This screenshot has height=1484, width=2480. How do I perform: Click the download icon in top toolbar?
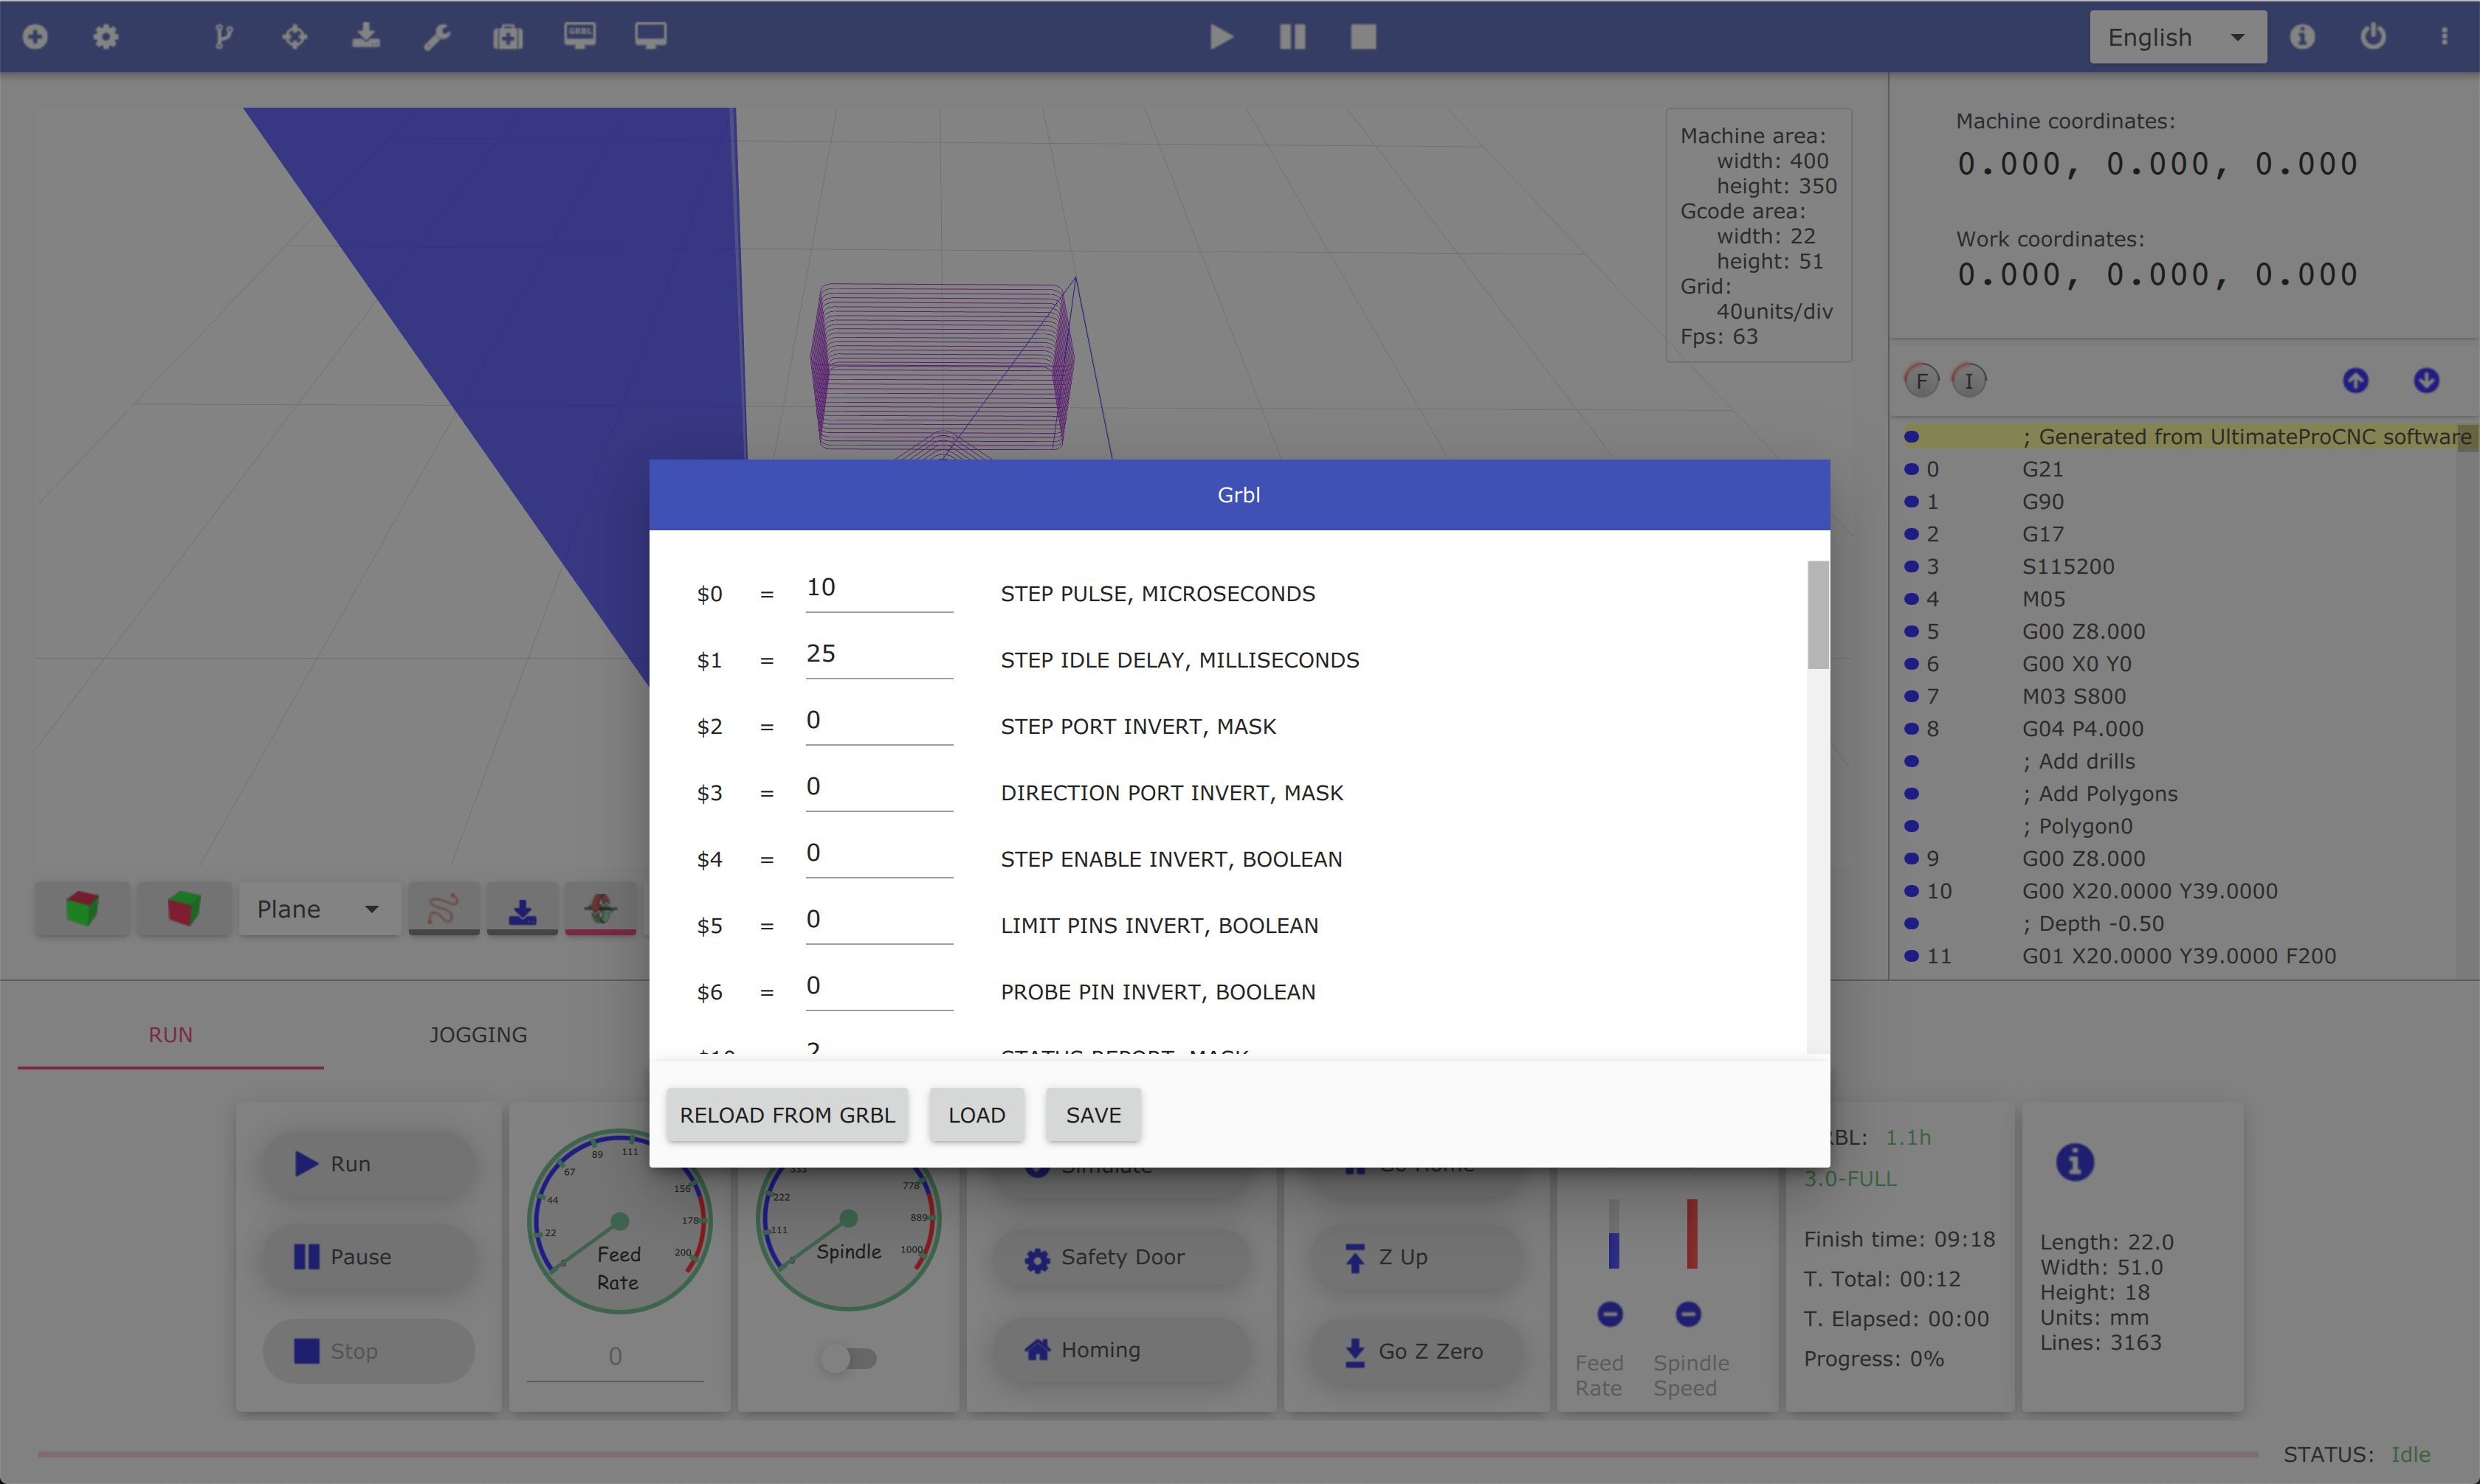[366, 37]
